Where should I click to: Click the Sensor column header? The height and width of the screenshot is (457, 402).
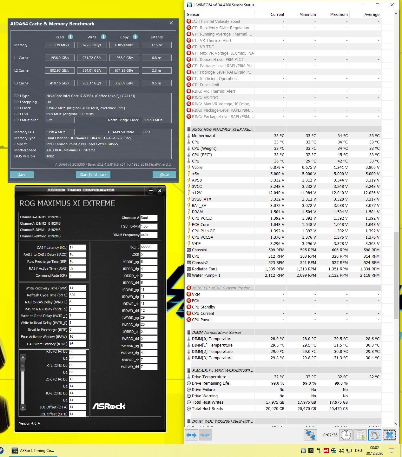220,15
